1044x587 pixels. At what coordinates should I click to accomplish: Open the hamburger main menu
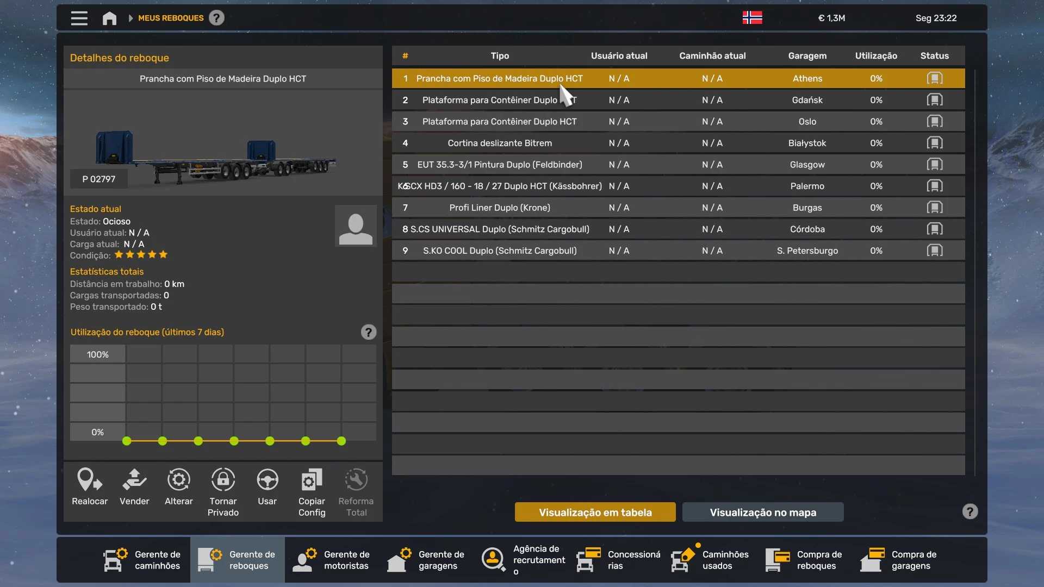[x=79, y=18]
